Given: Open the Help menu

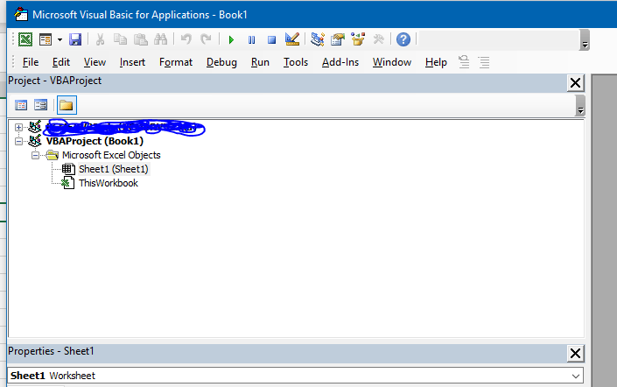Looking at the screenshot, I should tap(436, 62).
